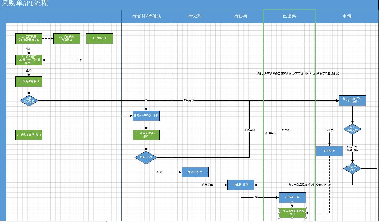
Task: Click the 转为 申请 订单 (人工跟进) box
Action: tap(352, 100)
